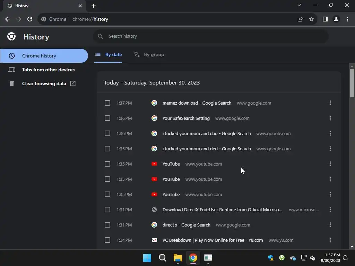Open actions menu for first 1:35 YouTube entry
The width and height of the screenshot is (355, 266).
[330, 164]
